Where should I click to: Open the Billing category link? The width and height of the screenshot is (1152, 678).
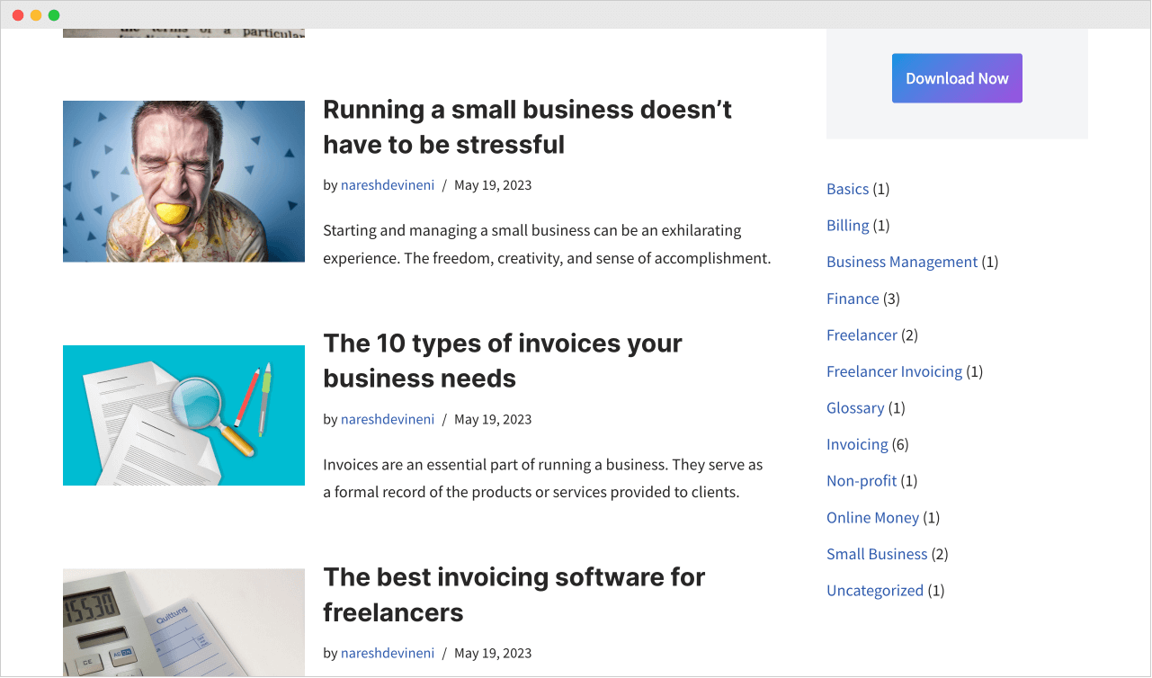[x=847, y=225]
